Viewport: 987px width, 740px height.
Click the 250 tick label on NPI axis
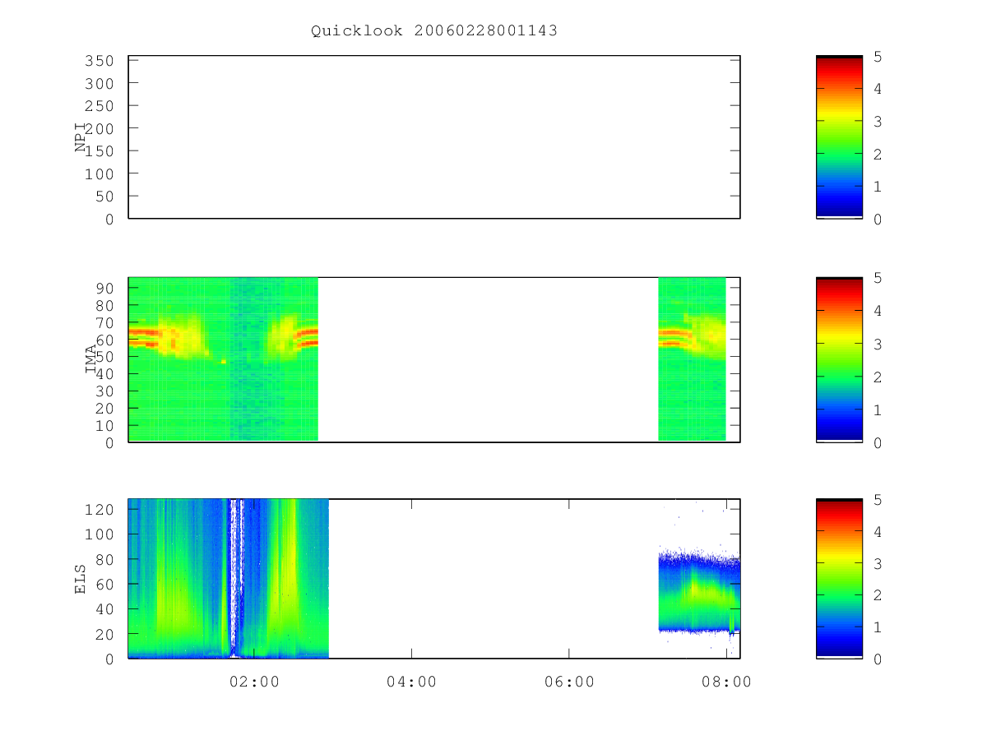click(100, 106)
